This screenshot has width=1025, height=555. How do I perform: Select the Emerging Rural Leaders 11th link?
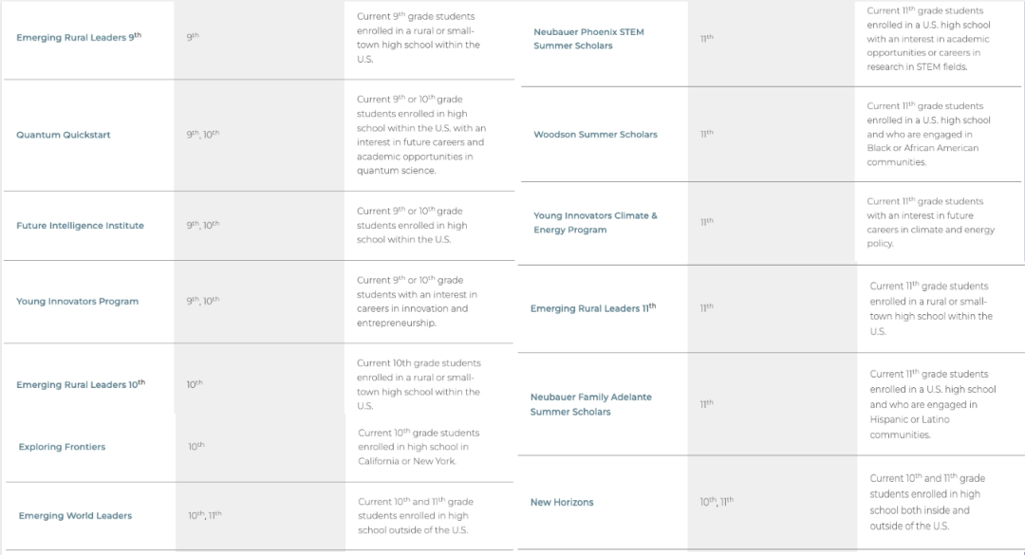593,308
